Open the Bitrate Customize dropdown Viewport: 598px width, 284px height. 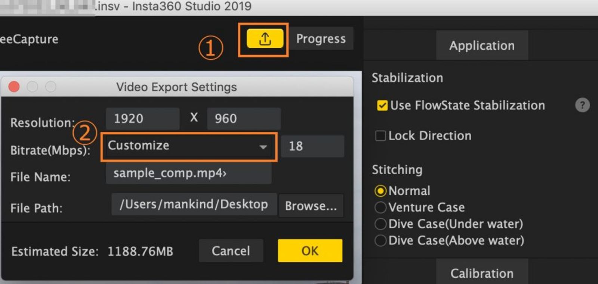[189, 146]
